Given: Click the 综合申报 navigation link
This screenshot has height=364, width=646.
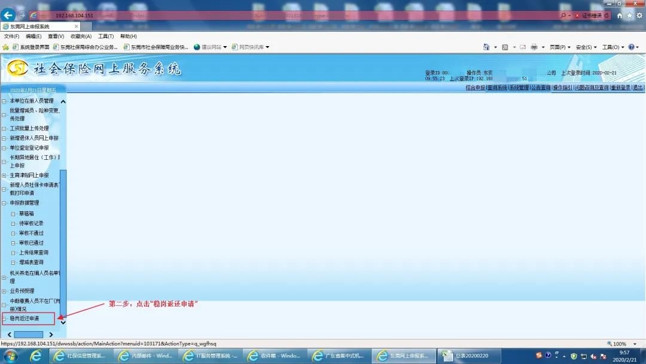Looking at the screenshot, I should pyautogui.click(x=476, y=87).
